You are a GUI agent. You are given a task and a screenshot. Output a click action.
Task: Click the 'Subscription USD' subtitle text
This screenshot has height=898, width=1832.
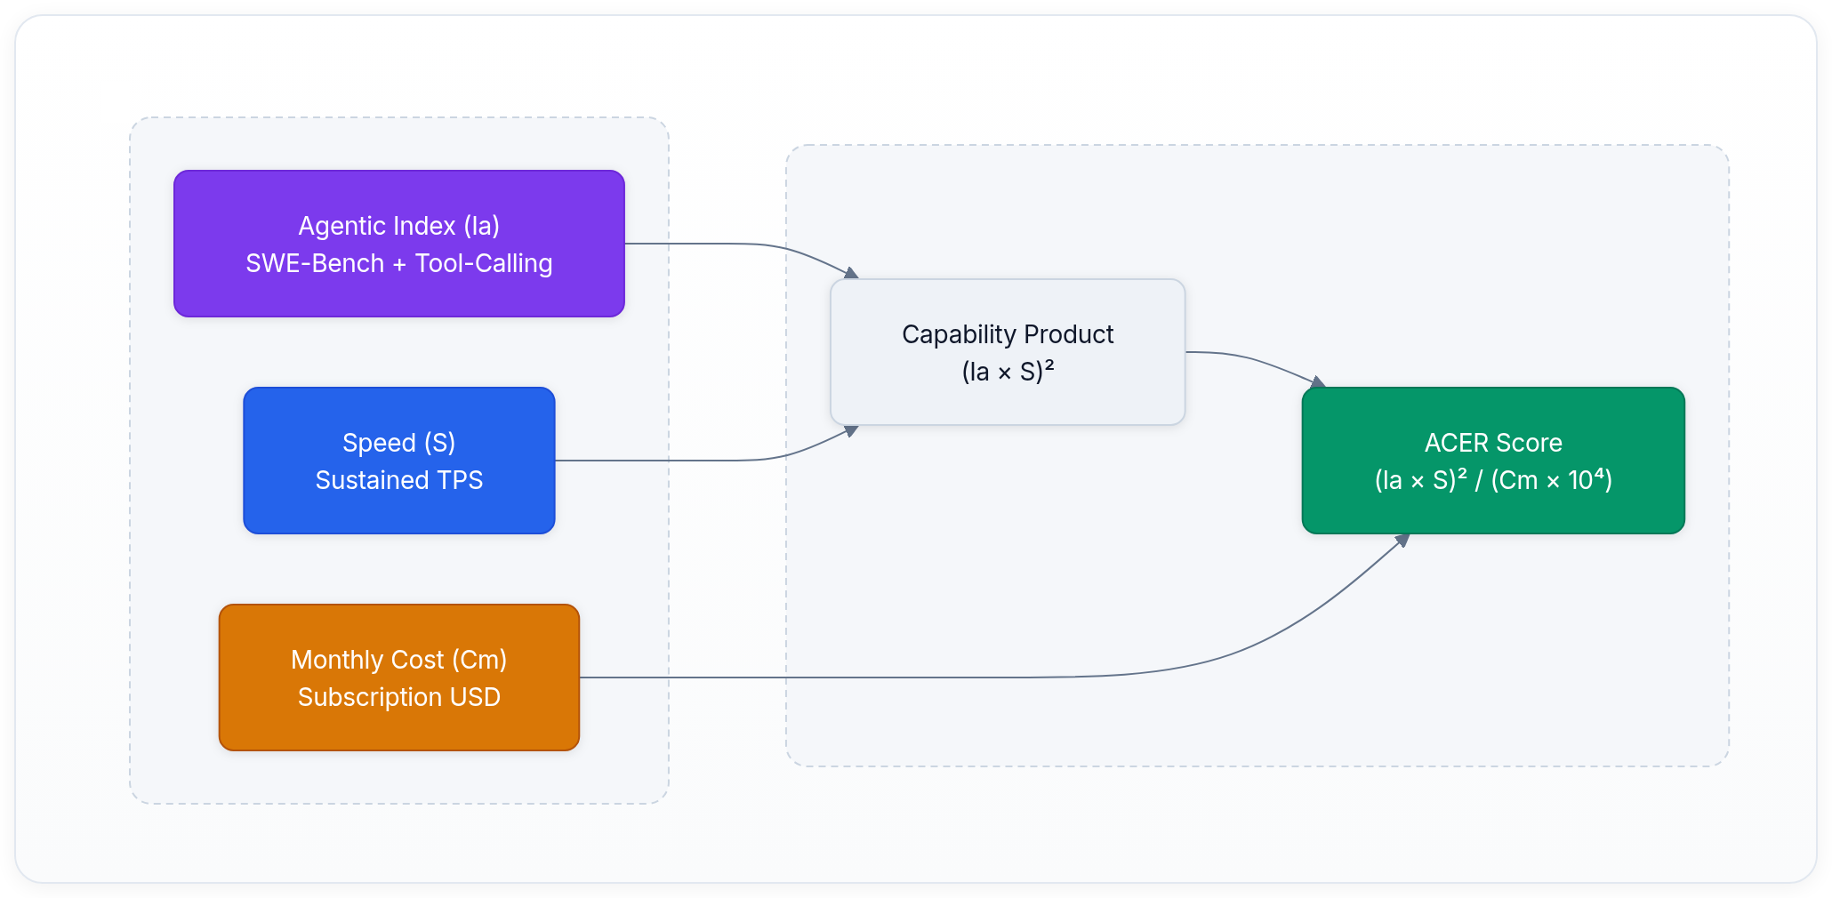click(398, 697)
